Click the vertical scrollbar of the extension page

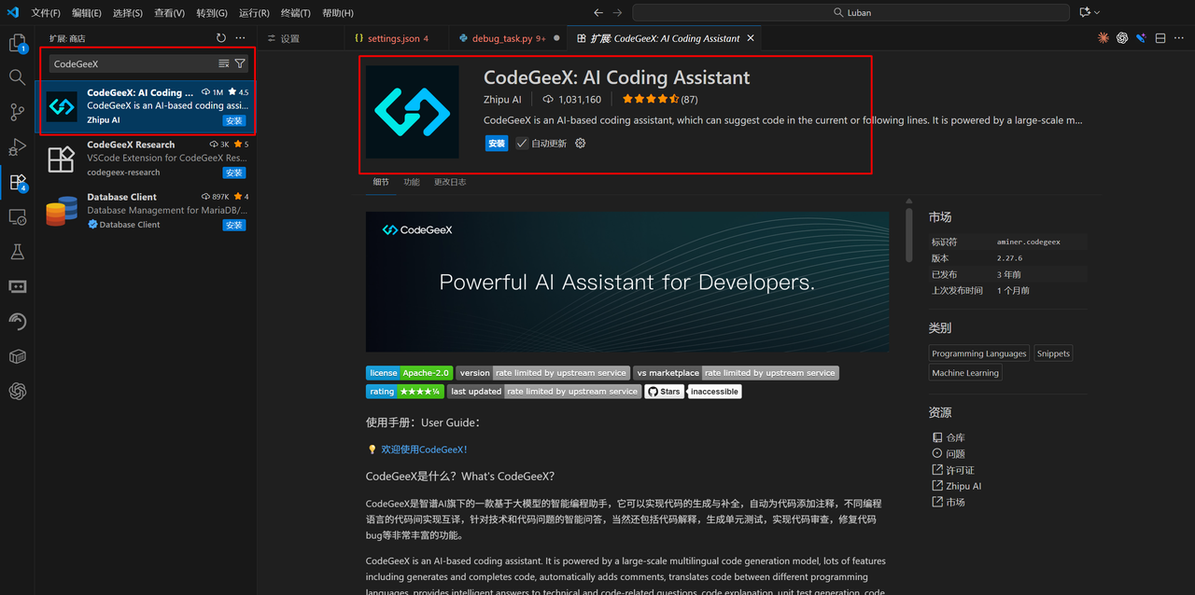pyautogui.click(x=908, y=236)
